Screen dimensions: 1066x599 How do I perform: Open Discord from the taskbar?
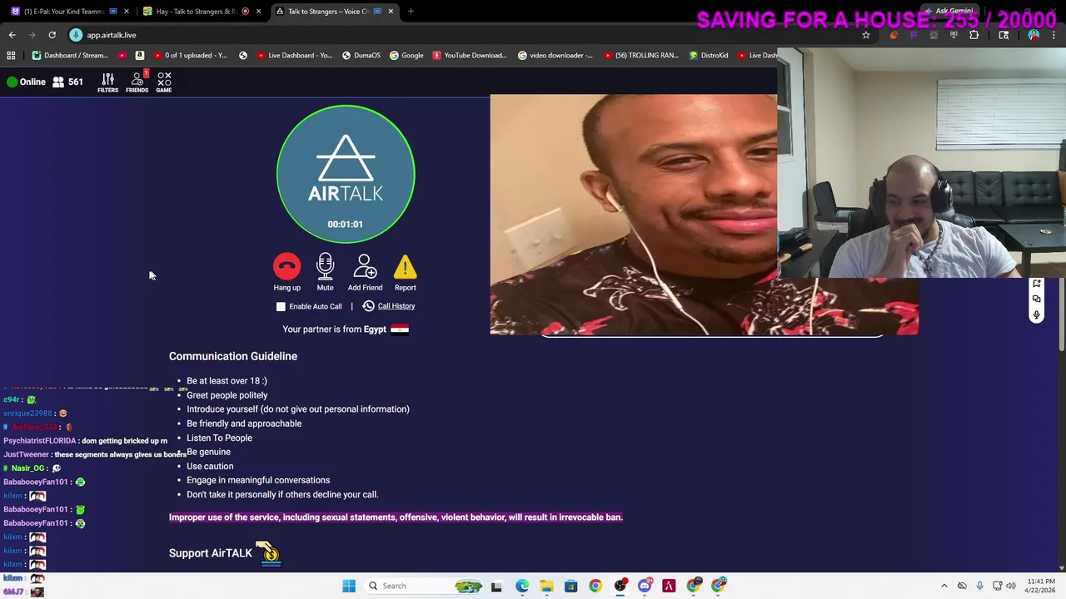click(644, 586)
